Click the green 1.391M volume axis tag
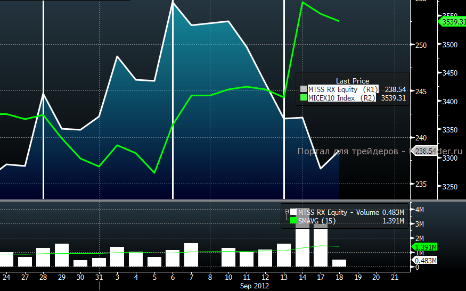The width and height of the screenshot is (466, 291). (x=426, y=247)
